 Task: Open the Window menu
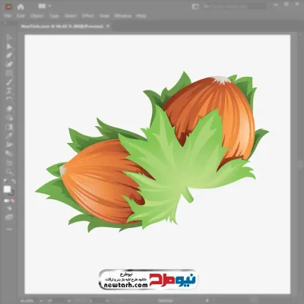[123, 16]
